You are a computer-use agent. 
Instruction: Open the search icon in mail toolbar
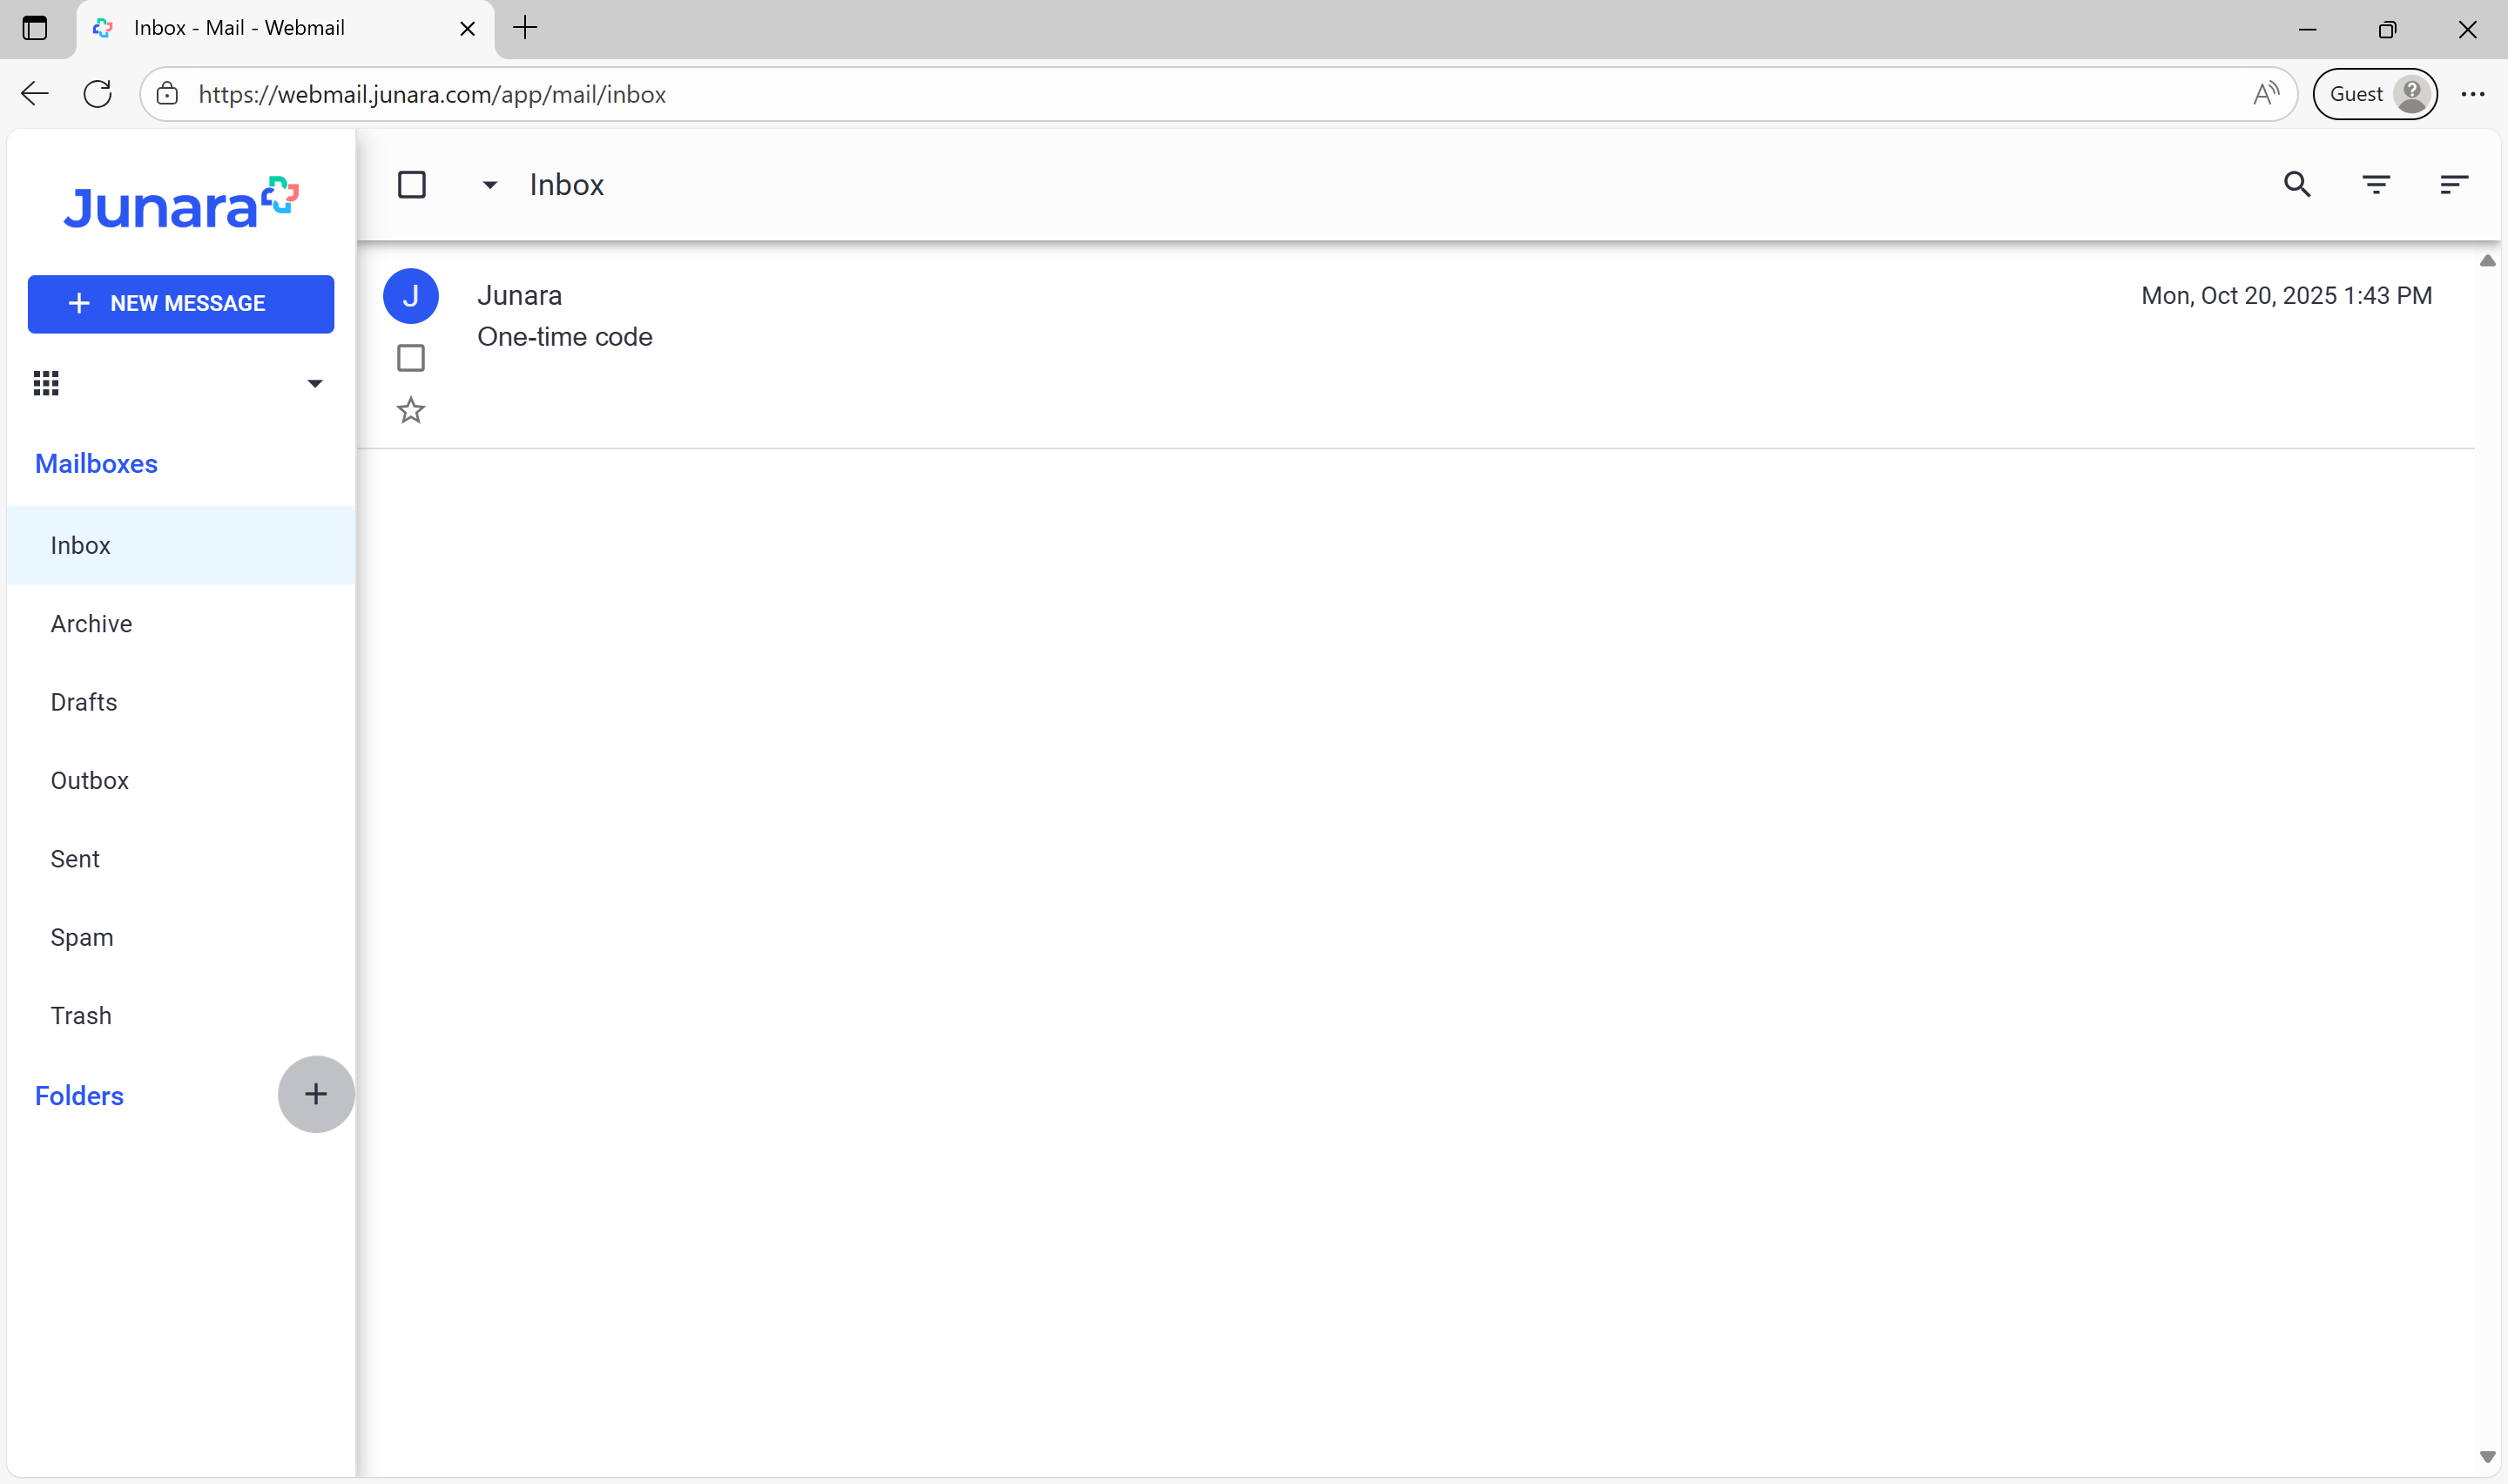click(x=2297, y=184)
